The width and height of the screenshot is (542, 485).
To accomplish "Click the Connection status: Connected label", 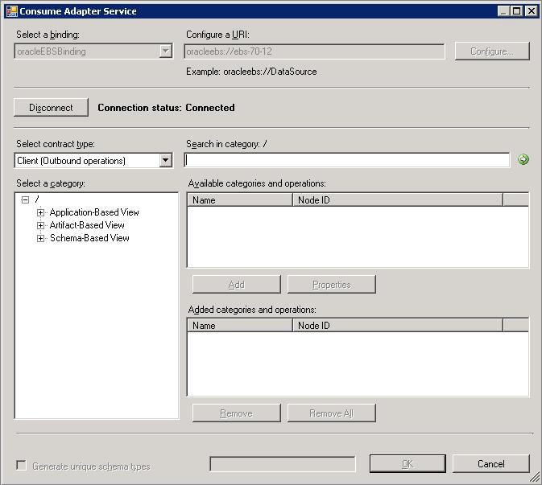I will [x=166, y=108].
